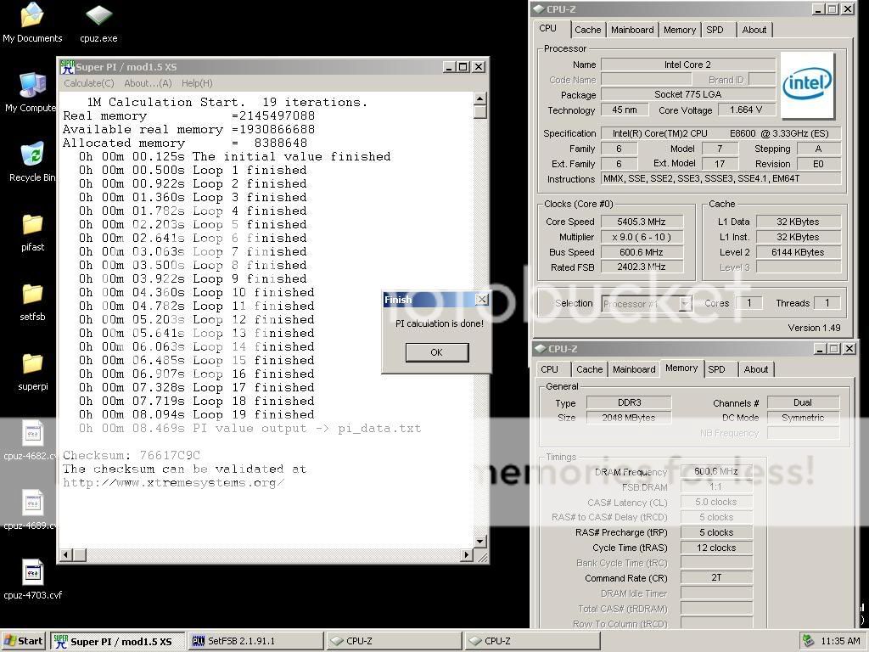869x652 pixels.
Task: Click the Command Rate 2T value
Action: coord(716,577)
